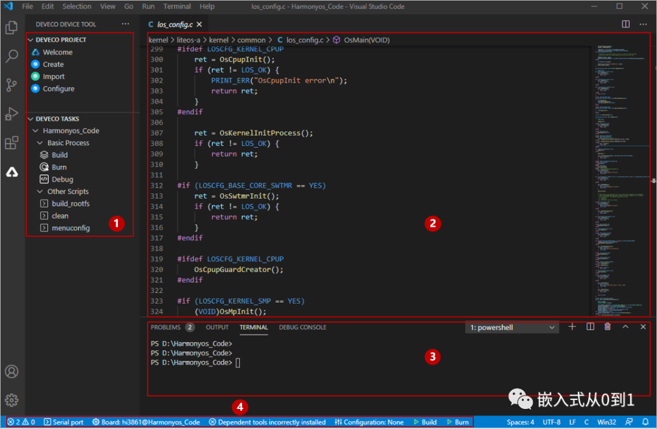Open the Terminal menu in menu bar
The width and height of the screenshot is (657, 429).
coord(177,6)
